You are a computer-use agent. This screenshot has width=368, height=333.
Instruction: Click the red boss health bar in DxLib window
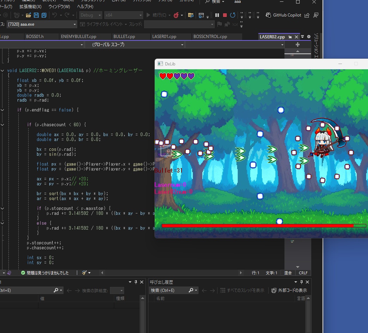pyautogui.click(x=264, y=226)
